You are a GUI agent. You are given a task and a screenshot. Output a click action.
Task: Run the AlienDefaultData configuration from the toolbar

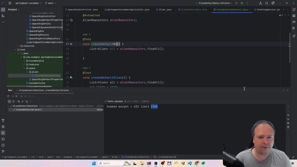(236, 3)
